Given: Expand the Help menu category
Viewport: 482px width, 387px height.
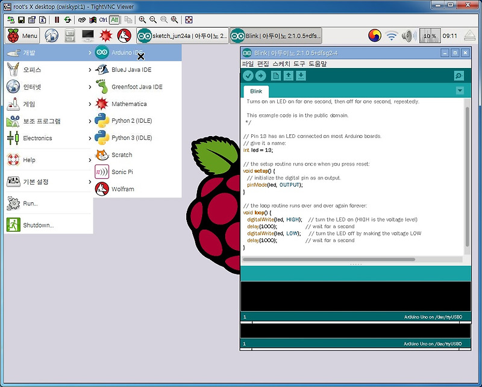Looking at the screenshot, I should click(x=48, y=160).
